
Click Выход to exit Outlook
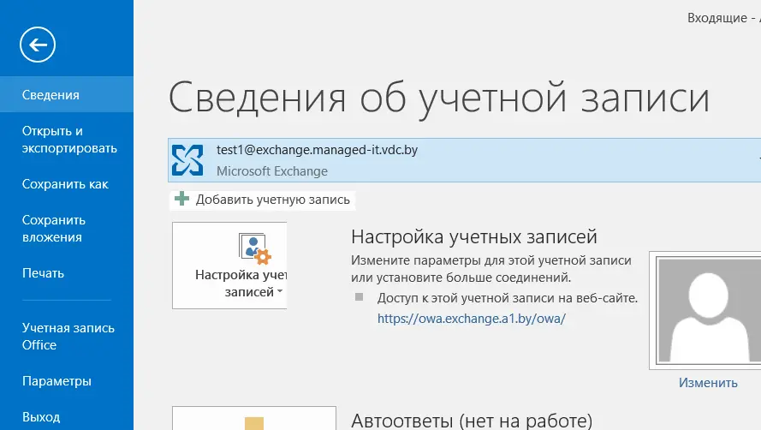tap(41, 417)
